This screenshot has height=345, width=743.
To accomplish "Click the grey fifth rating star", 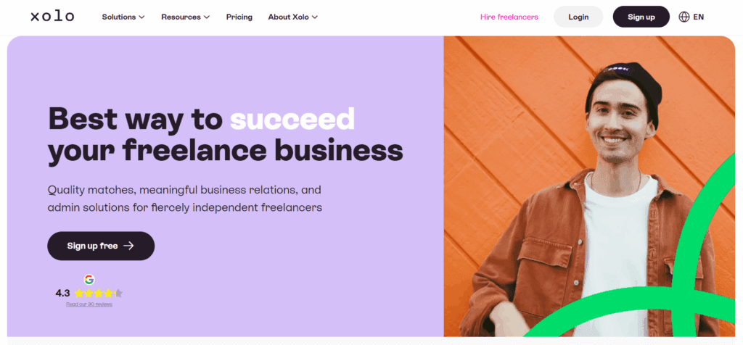I will coord(118,294).
